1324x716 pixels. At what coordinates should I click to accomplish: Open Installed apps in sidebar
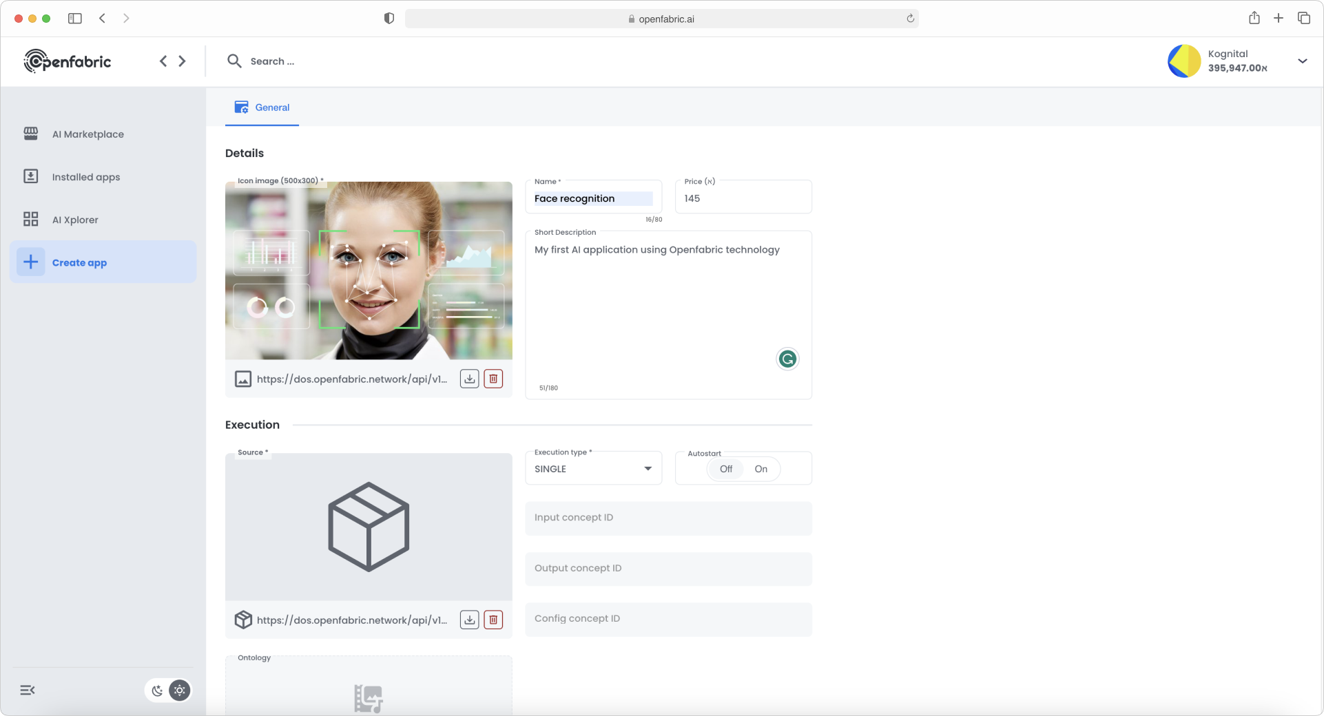[103, 177]
